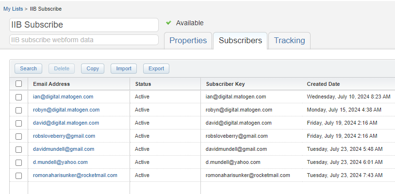
Task: Click the Export button
Action: (156, 69)
